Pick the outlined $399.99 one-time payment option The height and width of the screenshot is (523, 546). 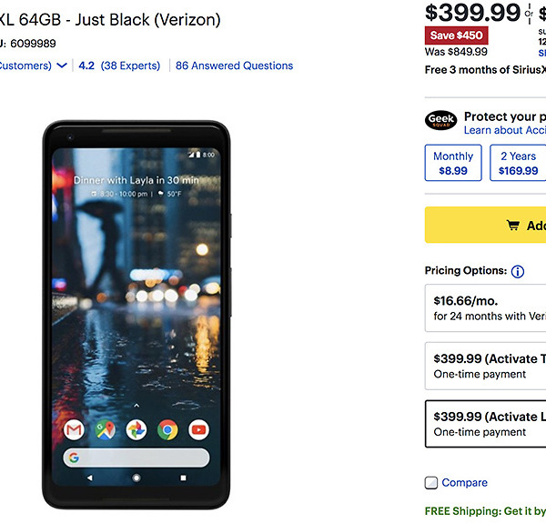(487, 424)
